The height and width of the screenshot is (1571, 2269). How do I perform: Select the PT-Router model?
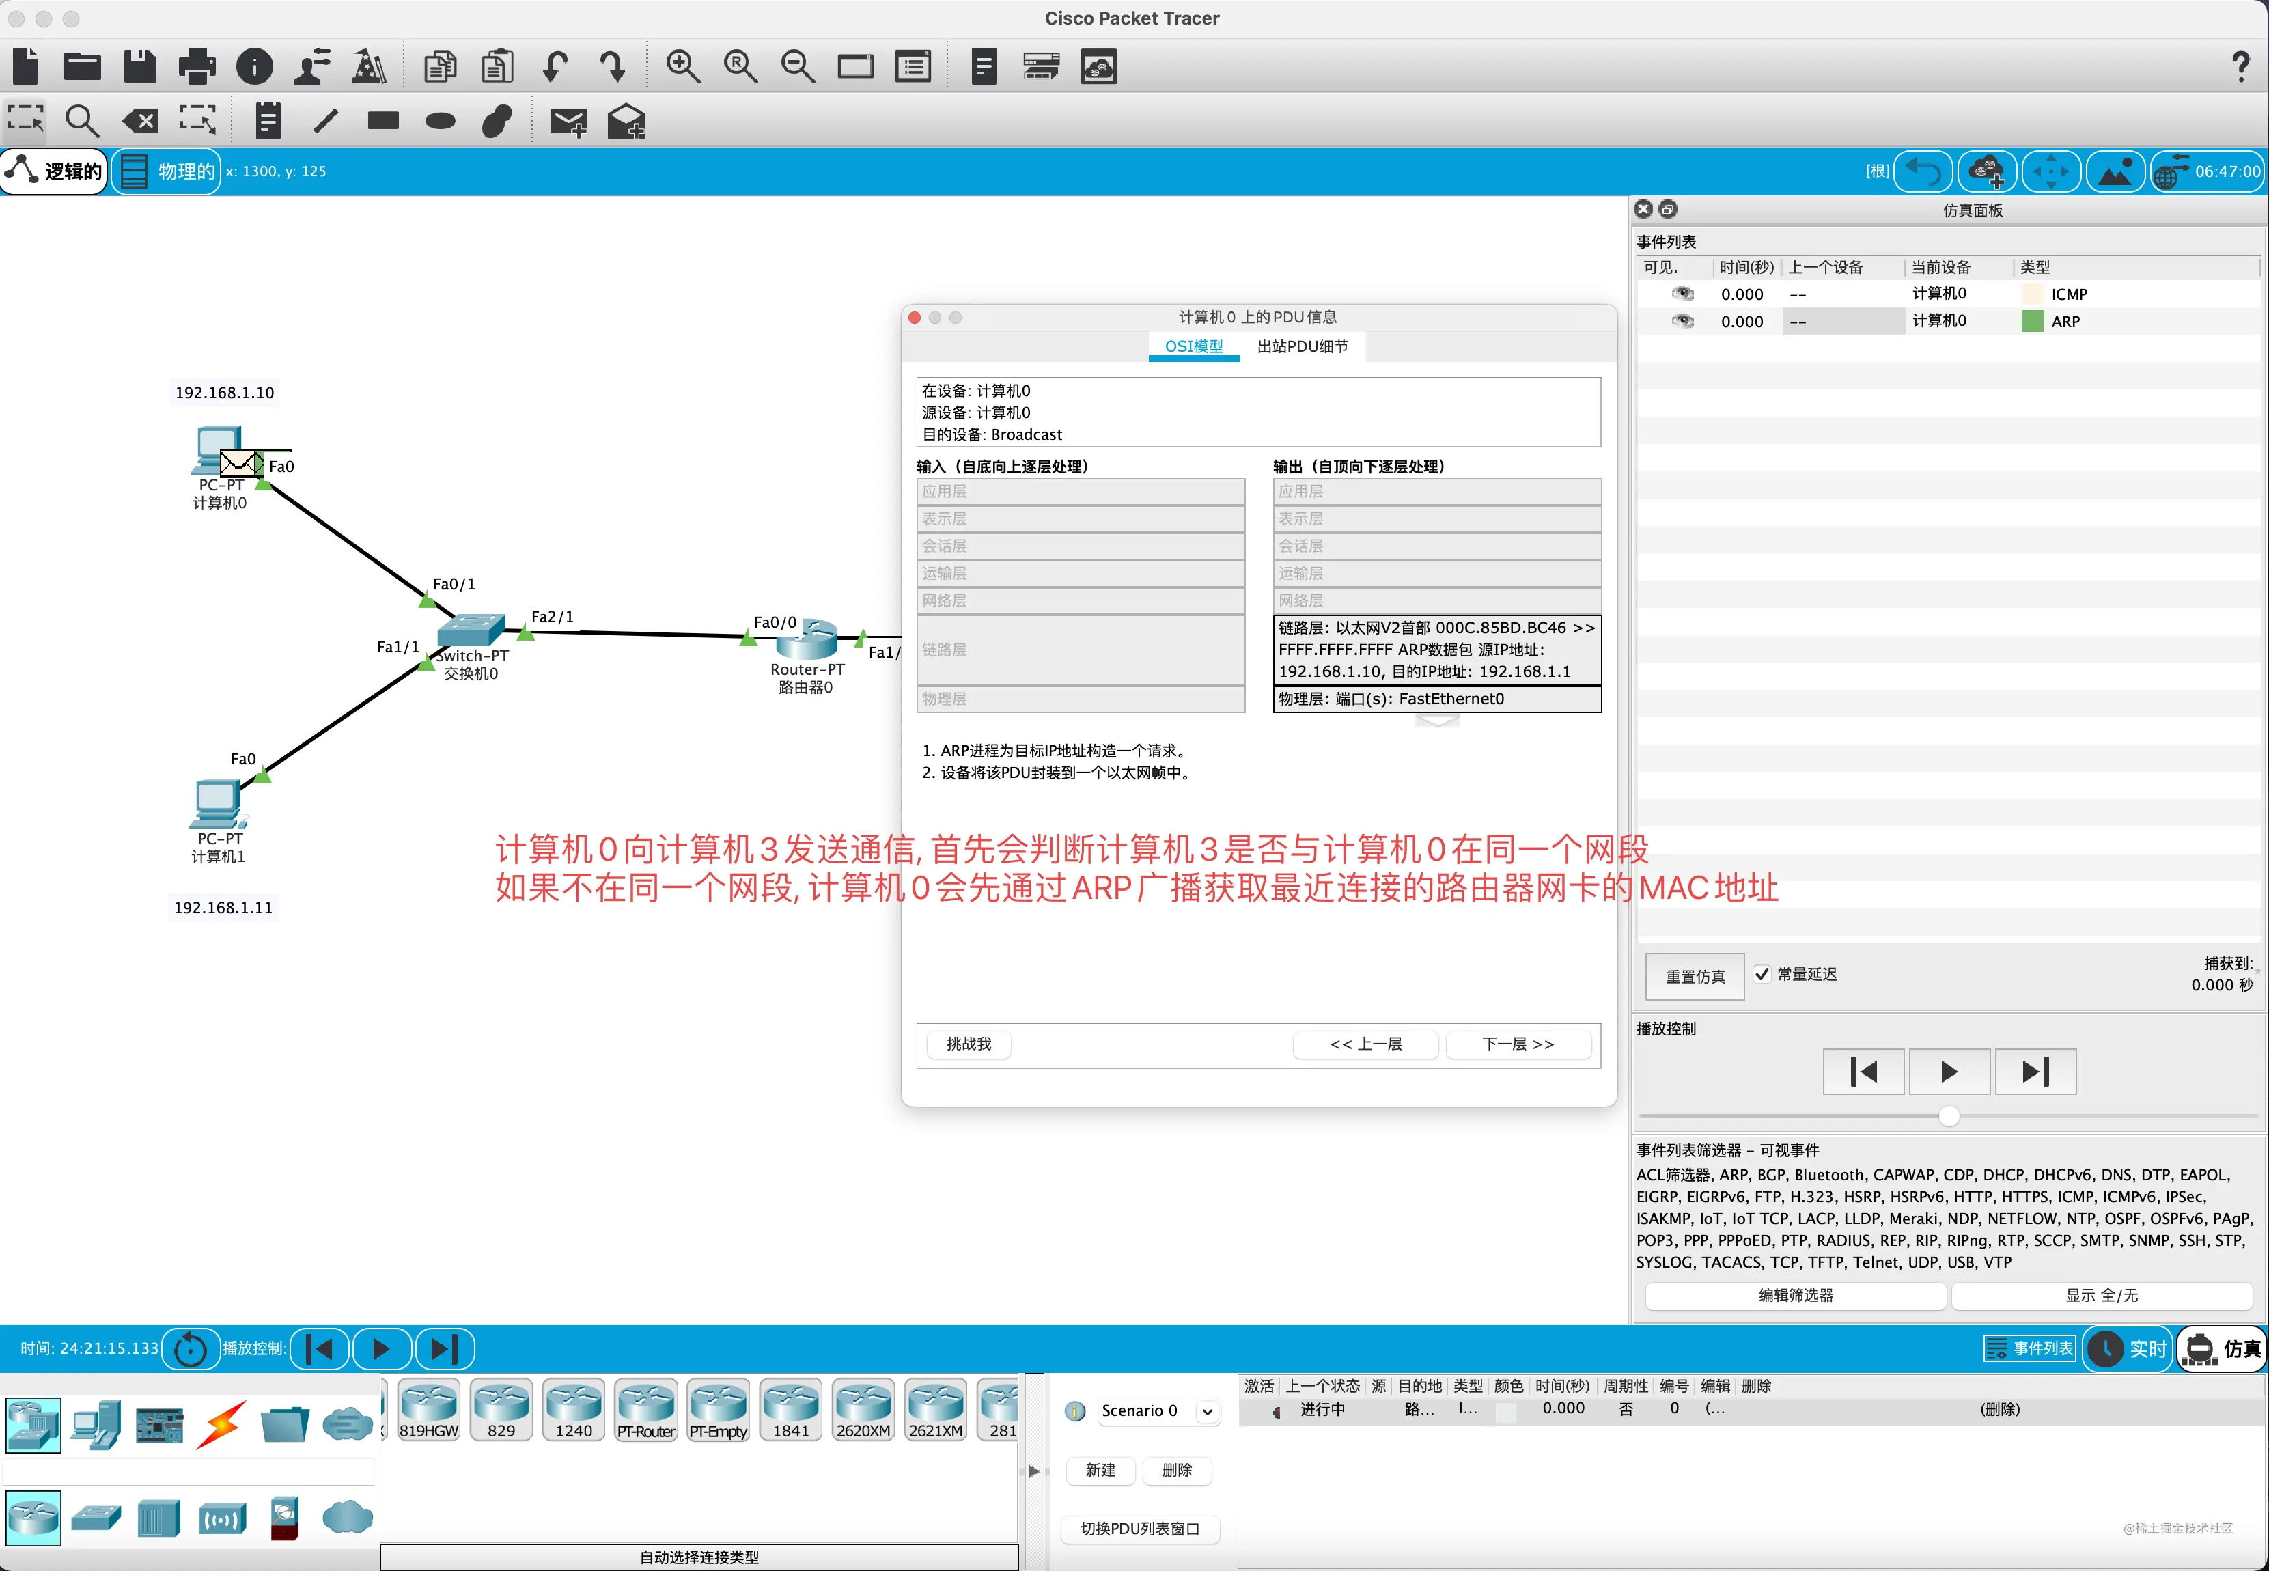(645, 1410)
